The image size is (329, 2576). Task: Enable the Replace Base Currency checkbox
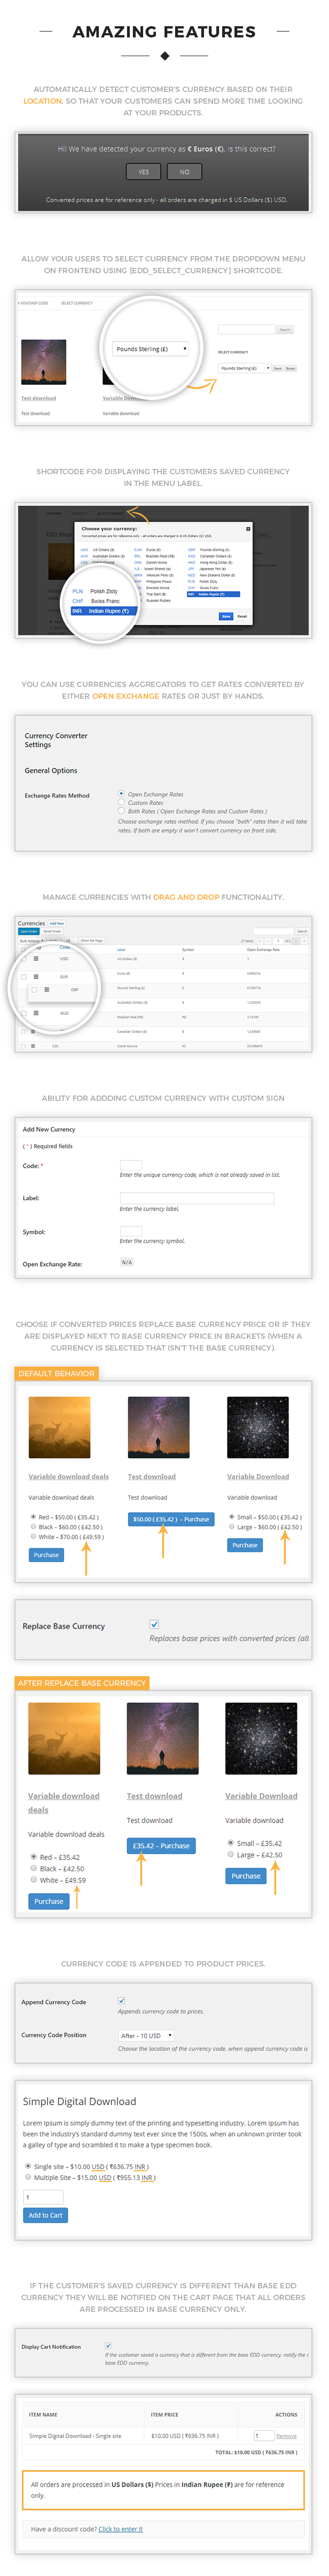[x=154, y=1625]
